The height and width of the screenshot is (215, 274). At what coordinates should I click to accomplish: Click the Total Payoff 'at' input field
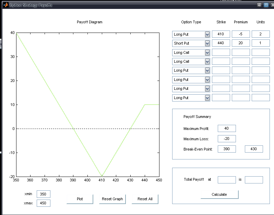227,180
